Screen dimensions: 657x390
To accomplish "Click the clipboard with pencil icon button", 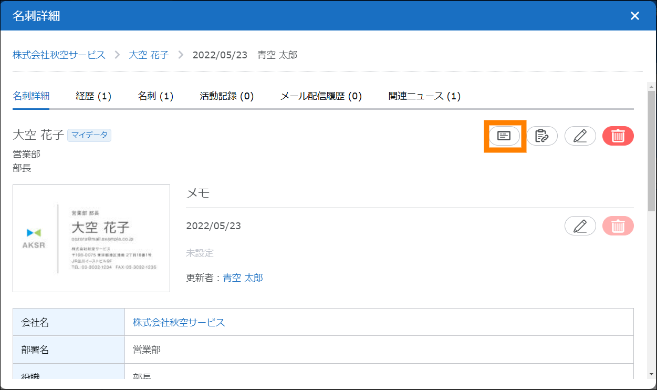I will 542,136.
